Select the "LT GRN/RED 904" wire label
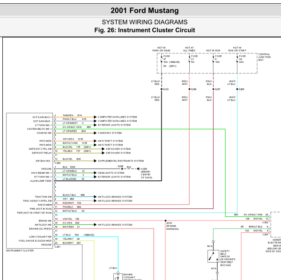 (x=74, y=131)
